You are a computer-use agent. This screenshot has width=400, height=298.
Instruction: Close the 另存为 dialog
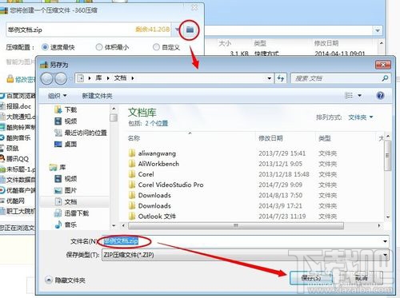coord(383,65)
